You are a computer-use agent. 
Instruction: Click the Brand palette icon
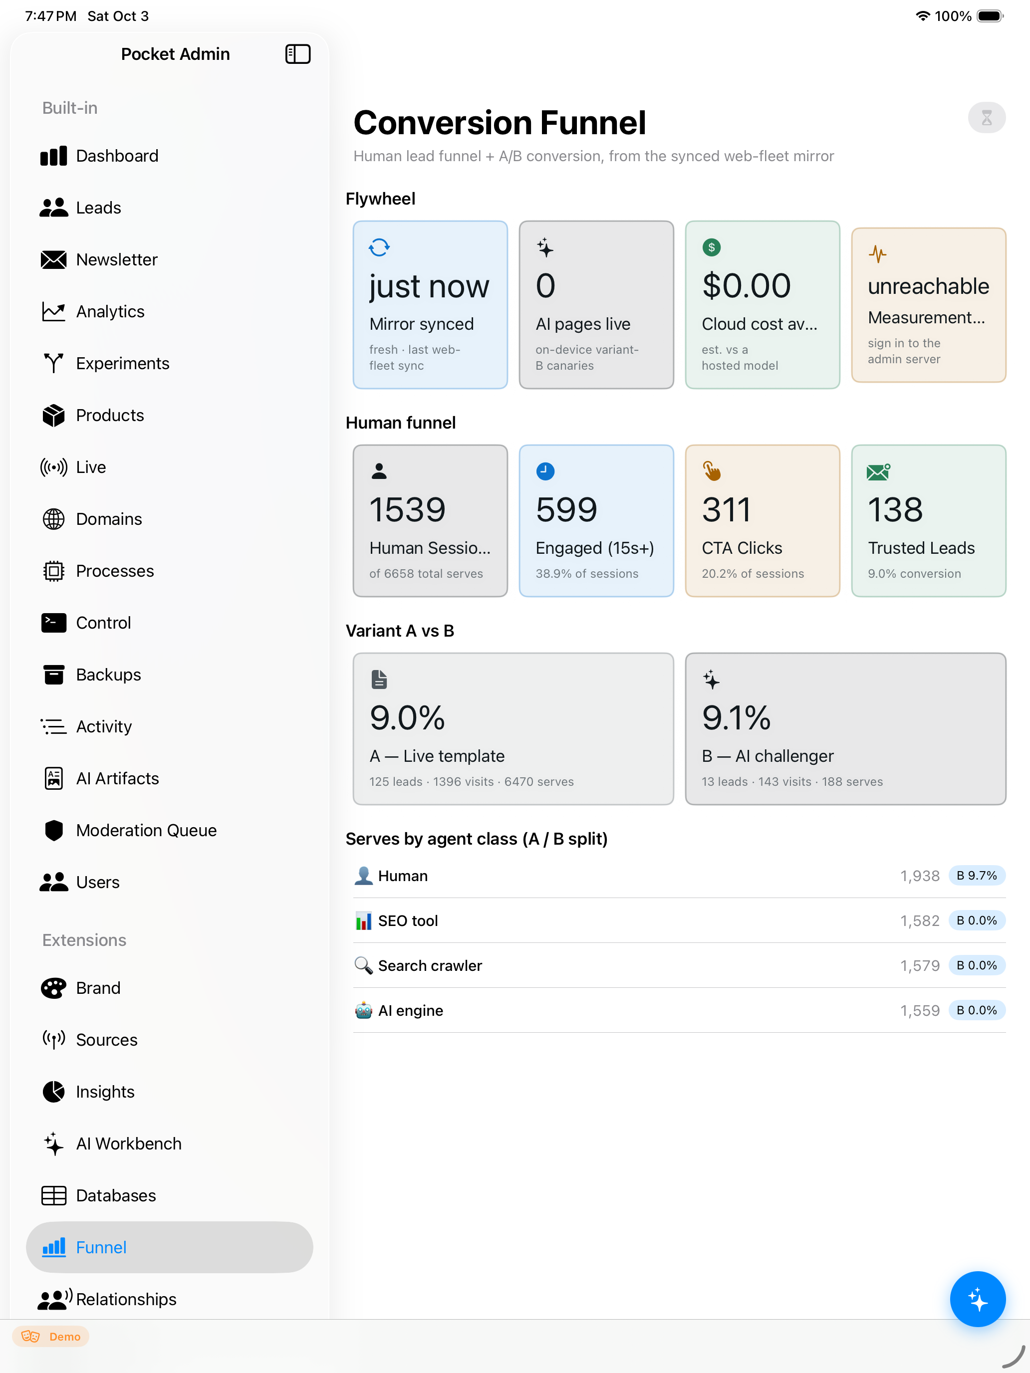coord(53,988)
